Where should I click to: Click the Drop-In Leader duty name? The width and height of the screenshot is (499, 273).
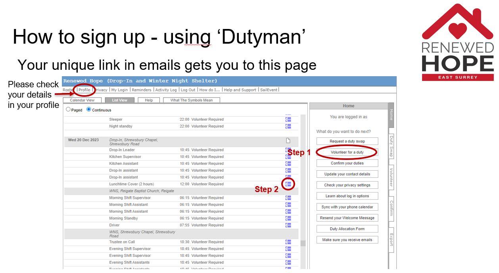(122, 150)
